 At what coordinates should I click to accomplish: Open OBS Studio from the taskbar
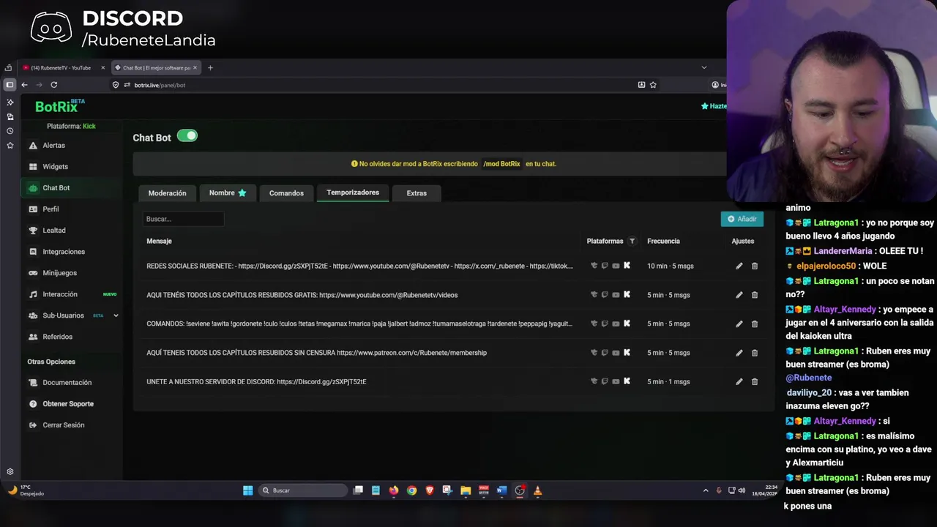pos(520,490)
